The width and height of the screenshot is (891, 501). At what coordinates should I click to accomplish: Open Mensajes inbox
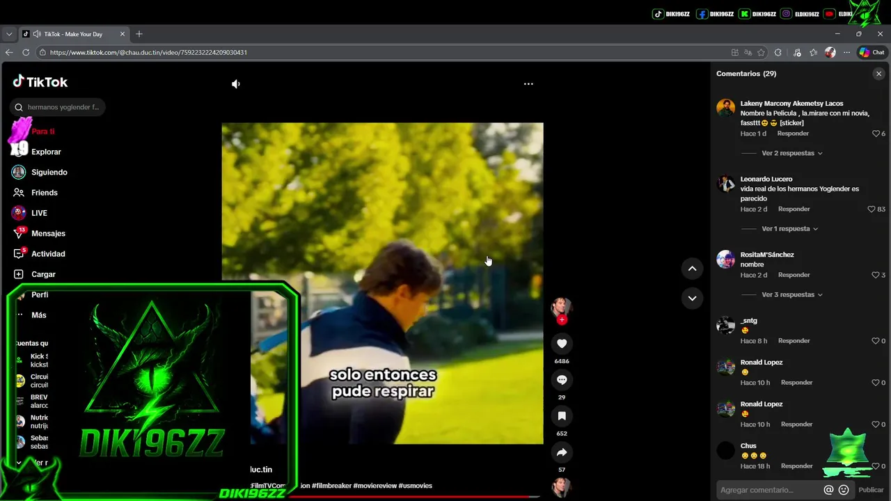48,233
